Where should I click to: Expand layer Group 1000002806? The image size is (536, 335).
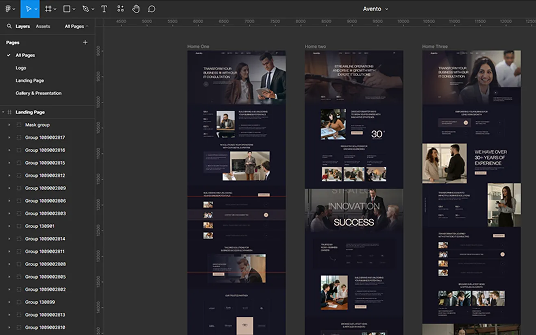(x=9, y=200)
